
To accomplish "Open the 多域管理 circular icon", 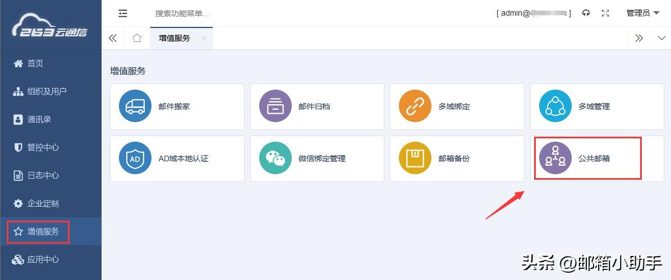I will coord(555,106).
